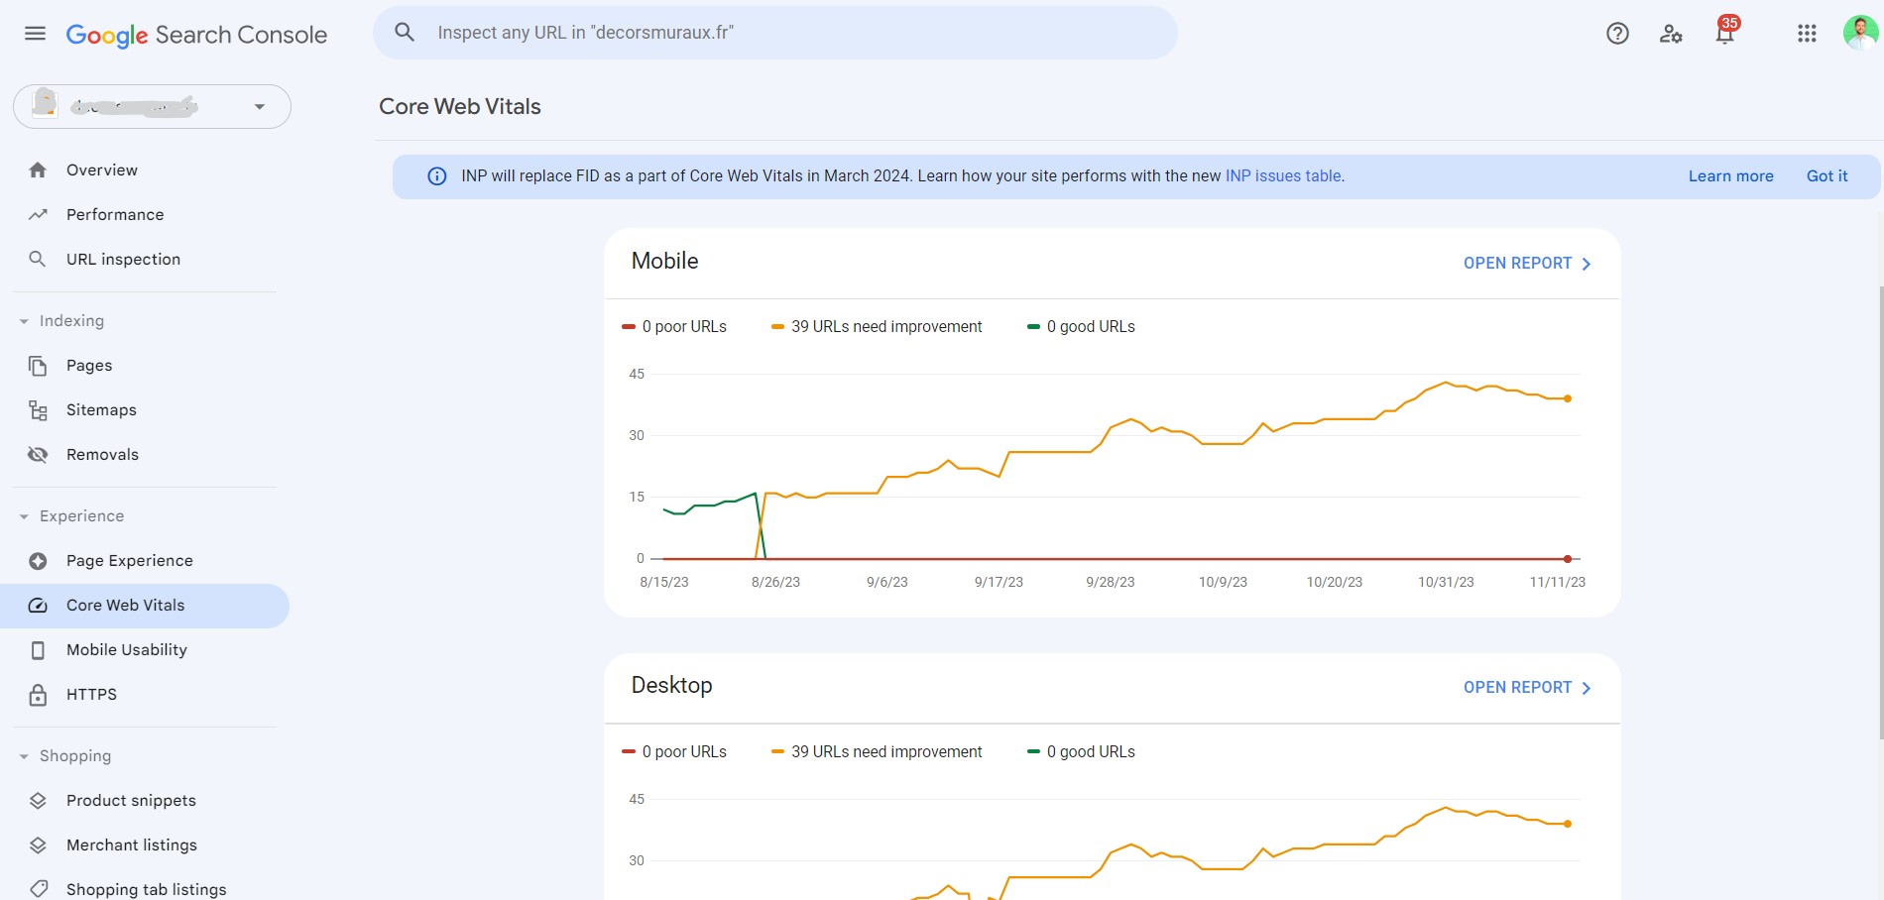Open the Google apps grid launcher
The height and width of the screenshot is (900, 1884).
(x=1807, y=33)
